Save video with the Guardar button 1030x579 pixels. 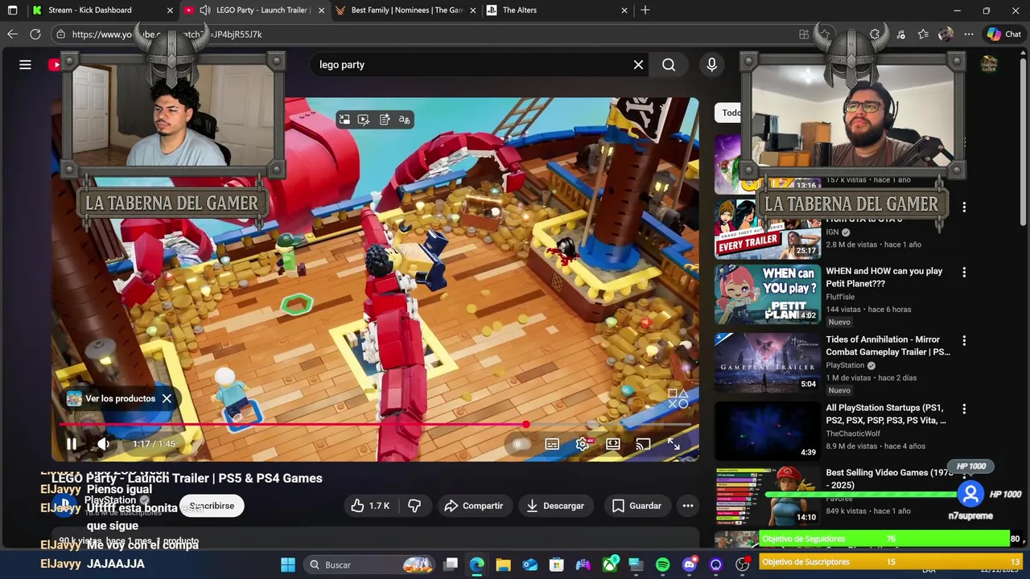point(637,506)
